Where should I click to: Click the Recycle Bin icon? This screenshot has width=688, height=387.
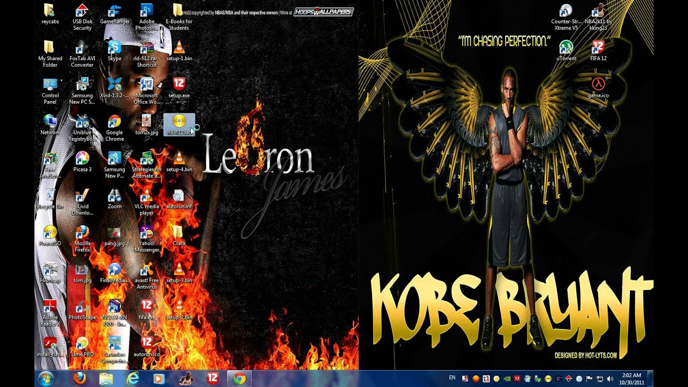click(x=50, y=199)
